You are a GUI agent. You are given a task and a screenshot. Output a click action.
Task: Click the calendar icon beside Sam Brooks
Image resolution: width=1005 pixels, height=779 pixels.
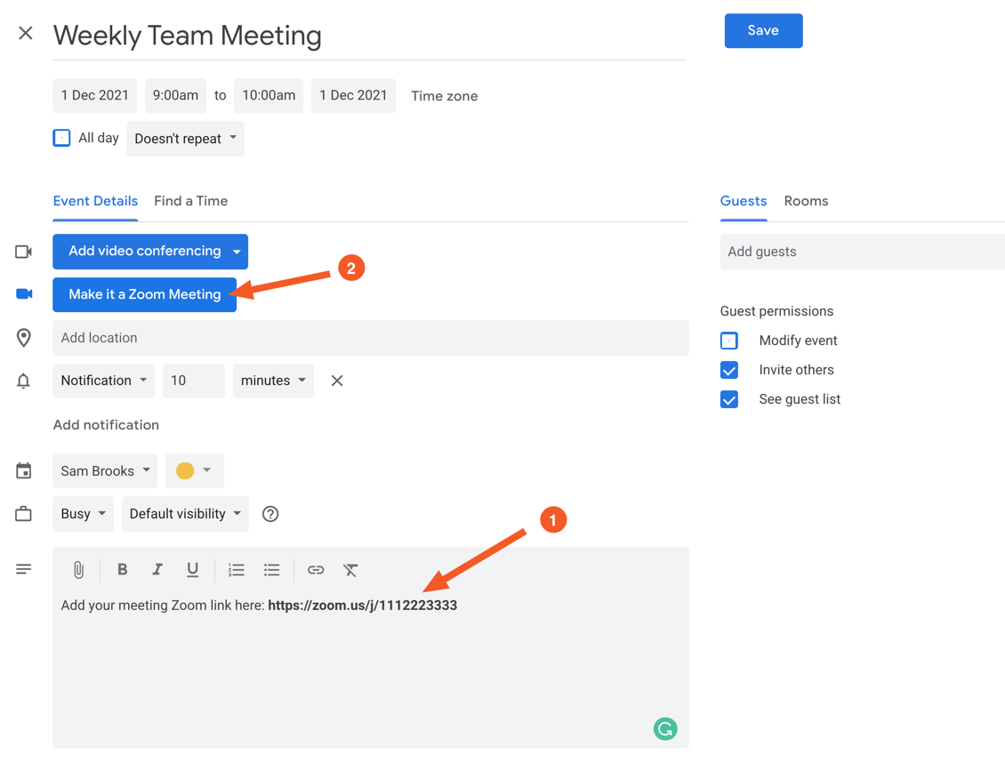click(x=24, y=470)
